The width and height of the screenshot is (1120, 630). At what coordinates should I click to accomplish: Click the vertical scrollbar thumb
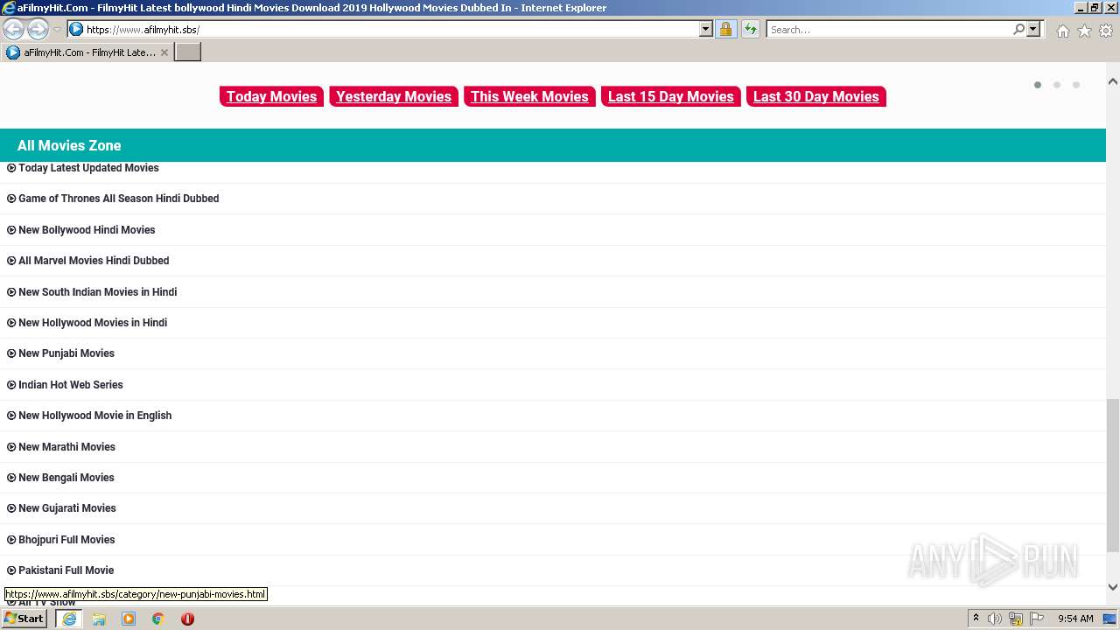(x=1113, y=475)
